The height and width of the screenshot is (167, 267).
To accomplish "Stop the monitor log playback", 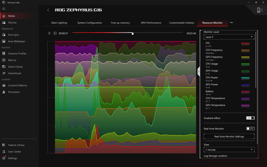I will tap(55, 33).
